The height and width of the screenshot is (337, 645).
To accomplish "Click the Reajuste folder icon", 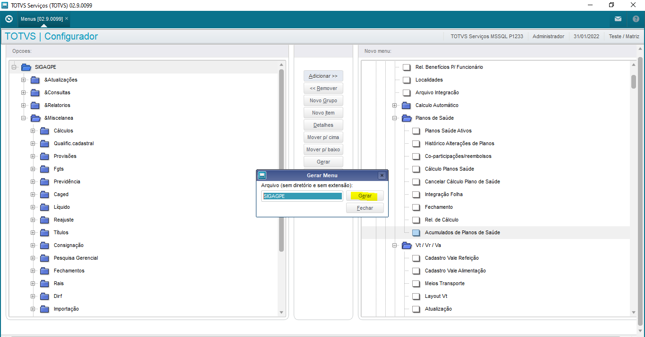I will pos(45,220).
